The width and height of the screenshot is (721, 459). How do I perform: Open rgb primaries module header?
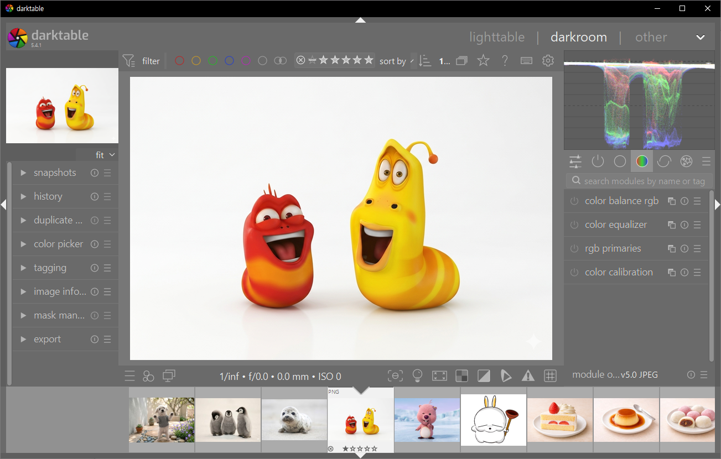click(x=613, y=248)
